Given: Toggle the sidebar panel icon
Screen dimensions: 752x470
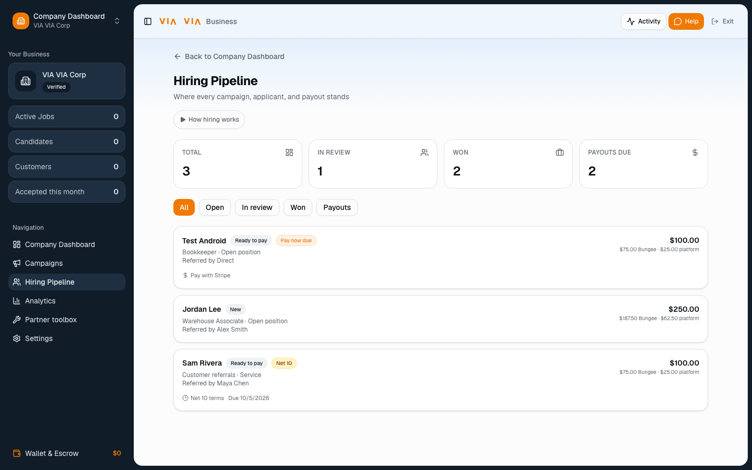Looking at the screenshot, I should (x=148, y=21).
